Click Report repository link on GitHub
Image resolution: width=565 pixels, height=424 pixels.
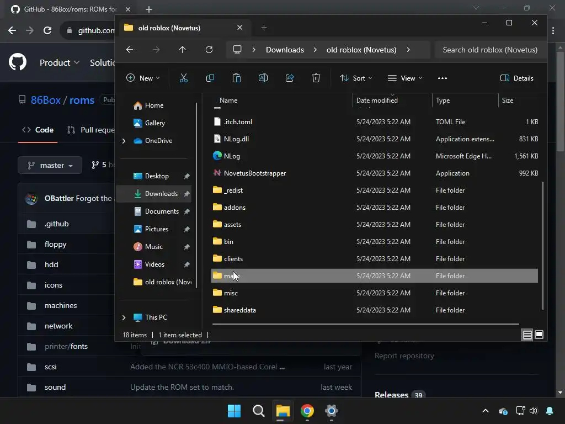point(404,356)
